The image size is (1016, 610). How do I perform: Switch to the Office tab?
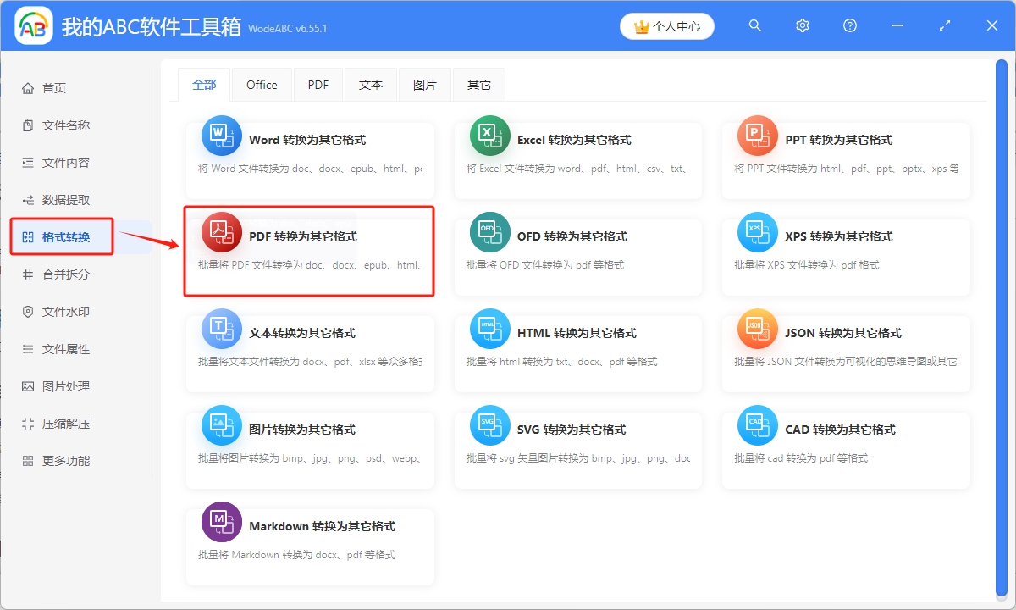click(262, 85)
